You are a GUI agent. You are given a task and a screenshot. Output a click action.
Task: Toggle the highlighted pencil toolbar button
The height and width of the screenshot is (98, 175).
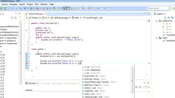pyautogui.click(x=68, y=8)
